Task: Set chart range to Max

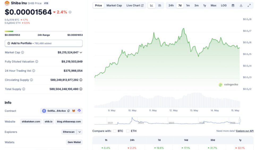Action: (x=213, y=5)
